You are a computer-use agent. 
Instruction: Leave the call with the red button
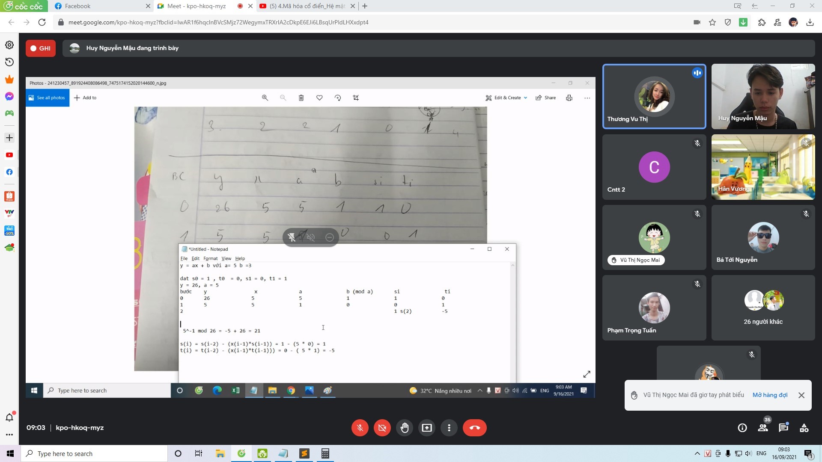(474, 428)
